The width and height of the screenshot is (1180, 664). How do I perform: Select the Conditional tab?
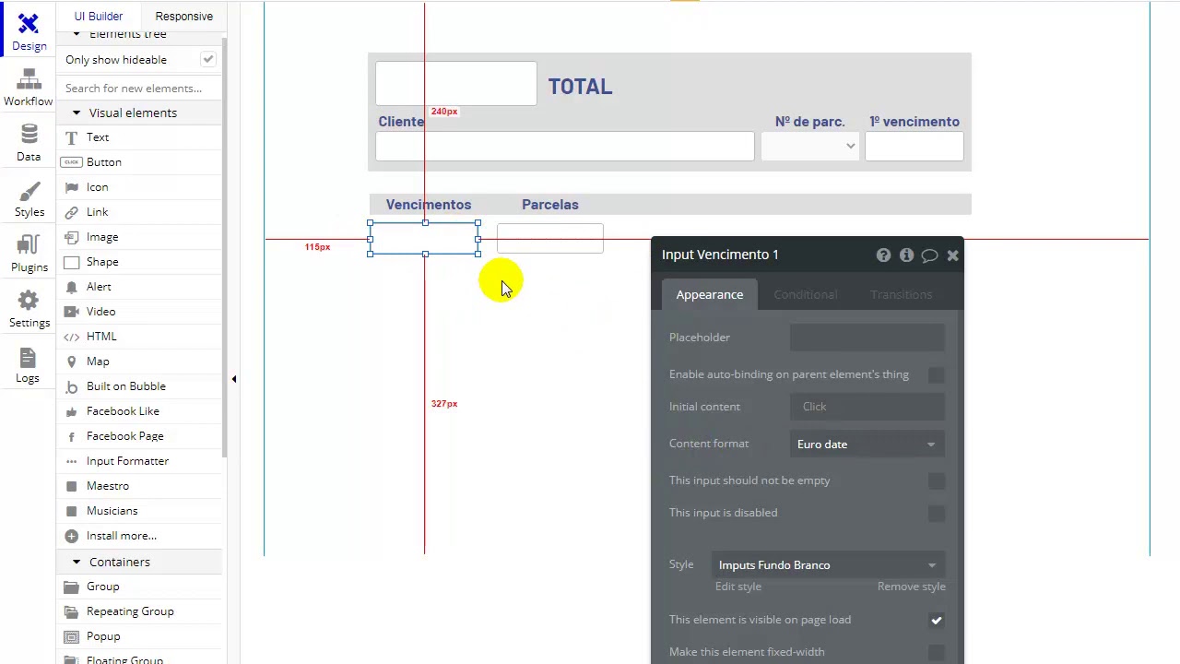click(x=805, y=294)
